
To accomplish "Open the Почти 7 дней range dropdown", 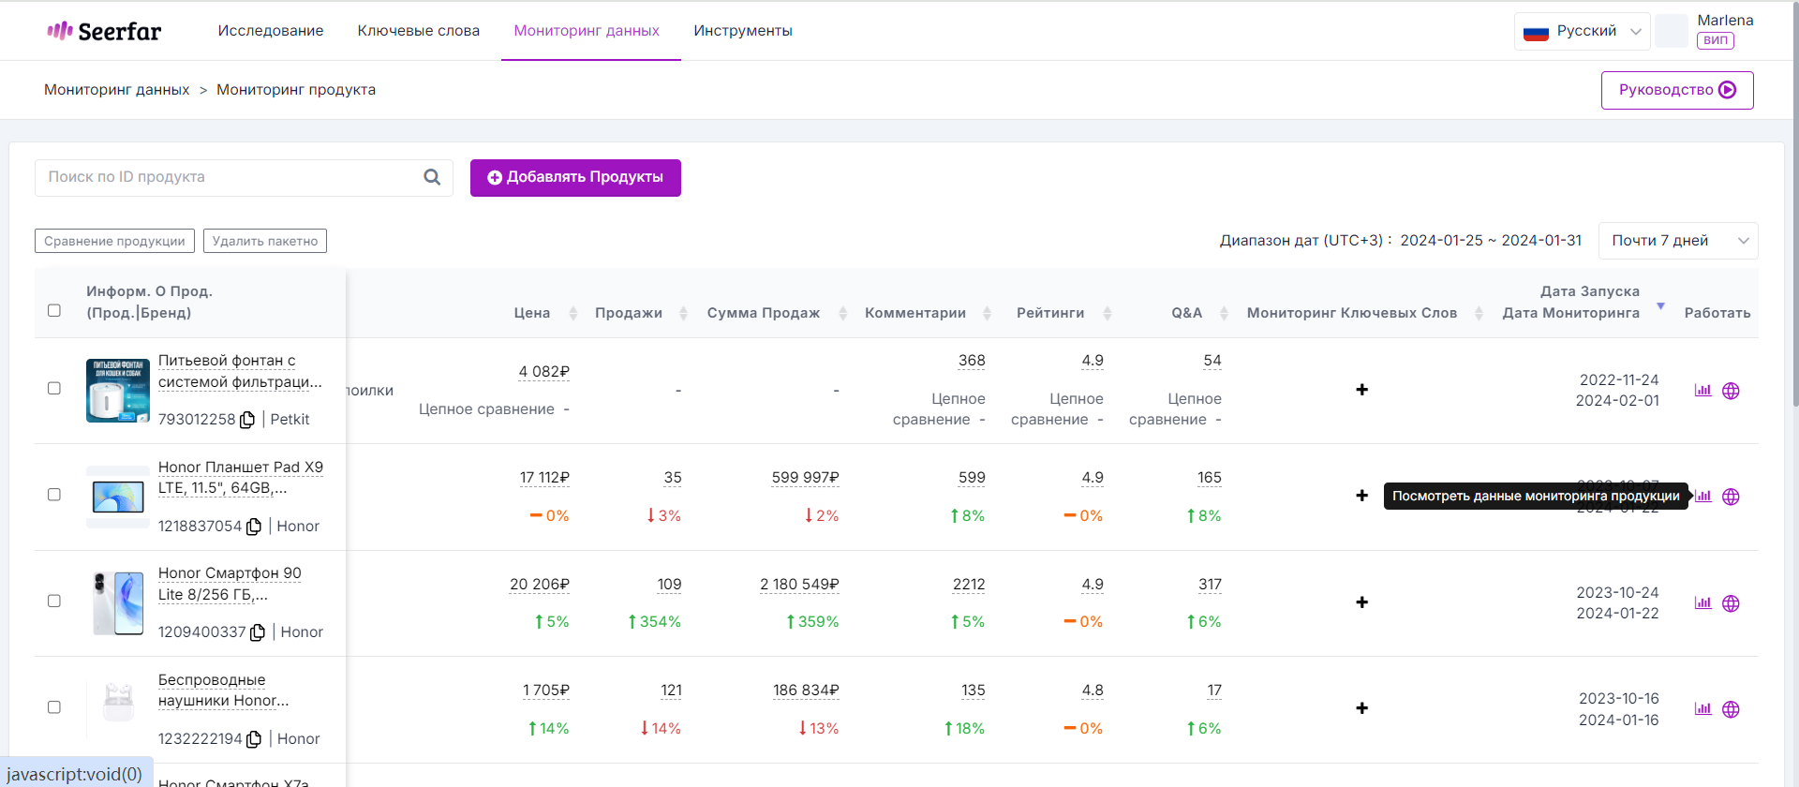I will point(1678,241).
